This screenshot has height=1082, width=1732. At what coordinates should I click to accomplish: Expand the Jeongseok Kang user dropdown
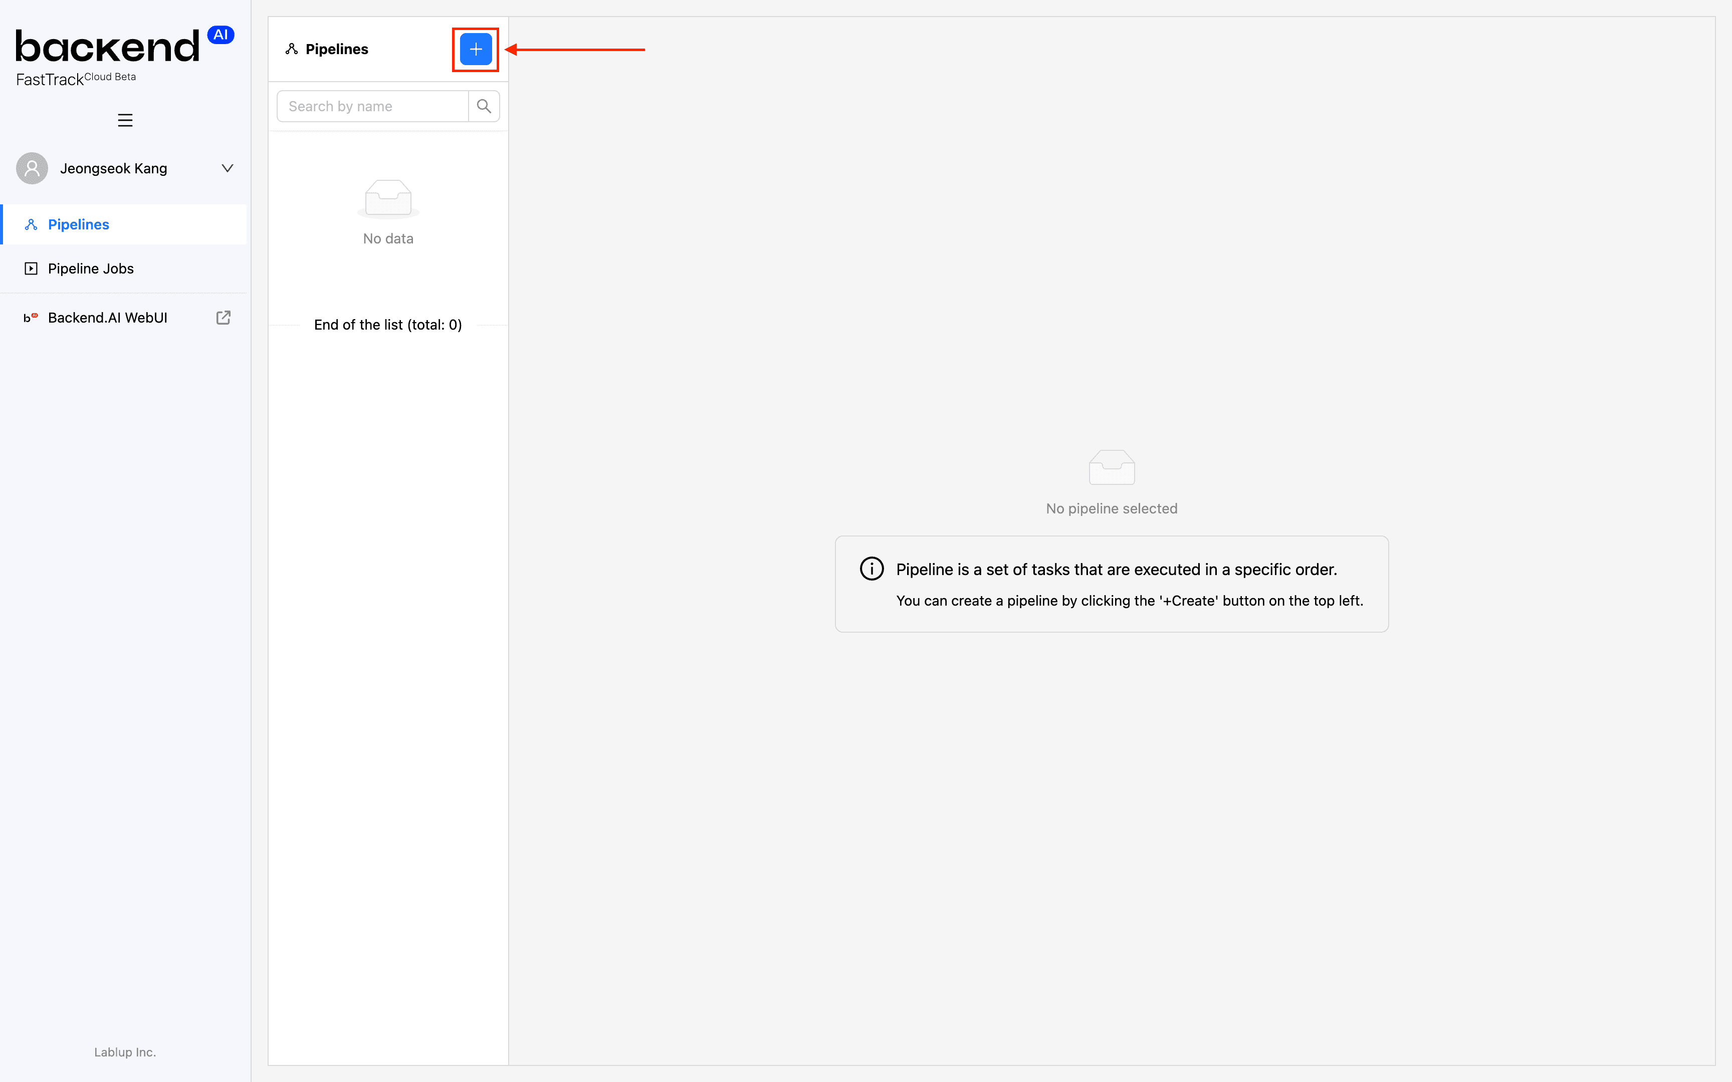point(228,168)
